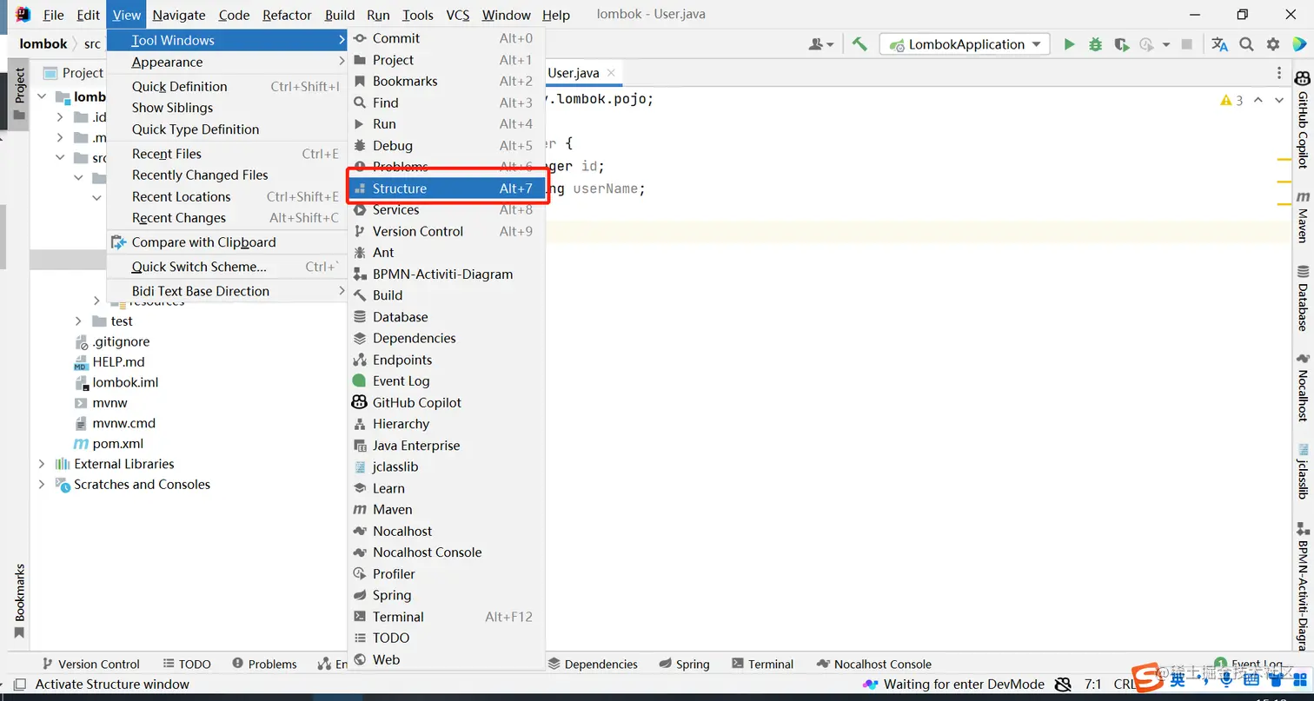Select Services tool window entry

pos(447,210)
